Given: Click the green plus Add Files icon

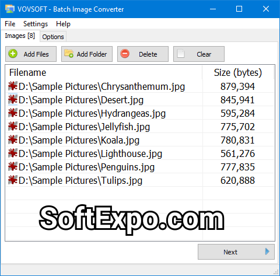Looking at the screenshot, I should pyautogui.click(x=13, y=54).
